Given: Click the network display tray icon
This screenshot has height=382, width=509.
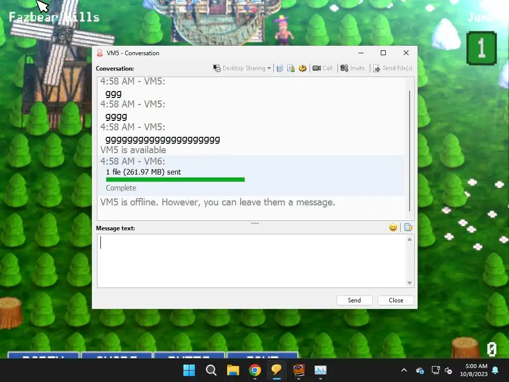Looking at the screenshot, I should [435, 370].
